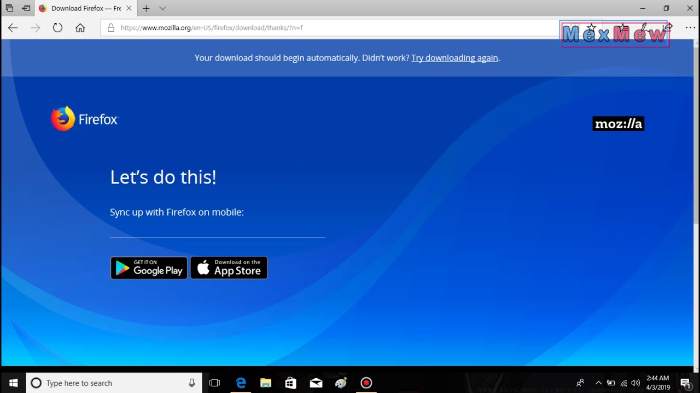Click the Type here to search box
The image size is (700, 393).
click(114, 383)
